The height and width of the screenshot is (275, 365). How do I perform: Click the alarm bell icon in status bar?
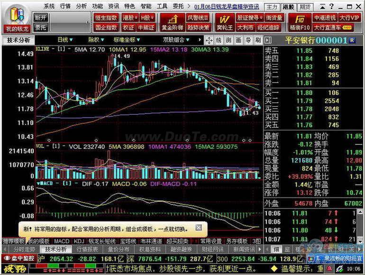pyautogui.click(x=329, y=269)
